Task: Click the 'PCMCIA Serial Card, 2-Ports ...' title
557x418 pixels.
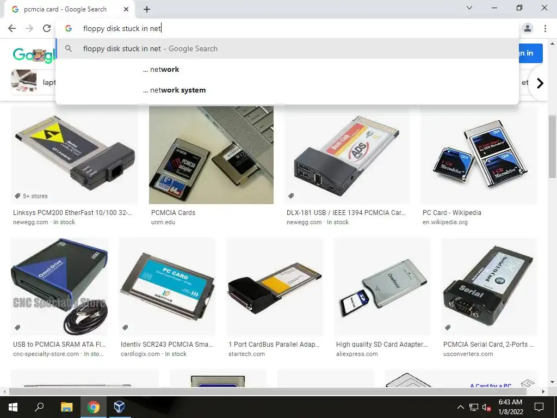Action: pyautogui.click(x=488, y=344)
